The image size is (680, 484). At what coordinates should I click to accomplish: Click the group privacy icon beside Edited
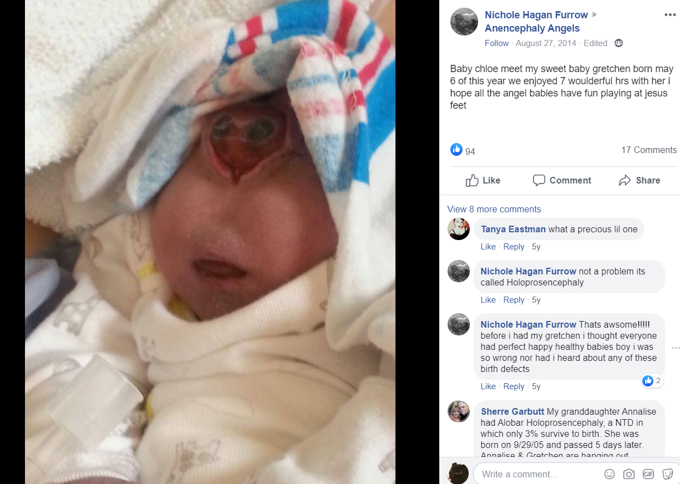619,43
